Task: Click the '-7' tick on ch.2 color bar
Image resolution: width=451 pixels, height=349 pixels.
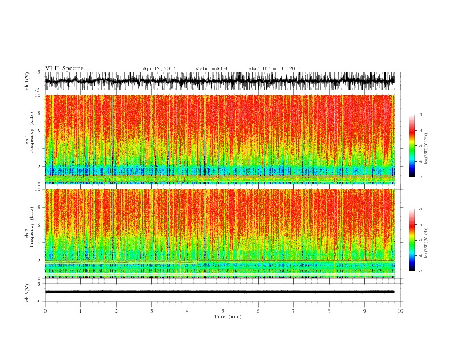Action: tap(420, 271)
